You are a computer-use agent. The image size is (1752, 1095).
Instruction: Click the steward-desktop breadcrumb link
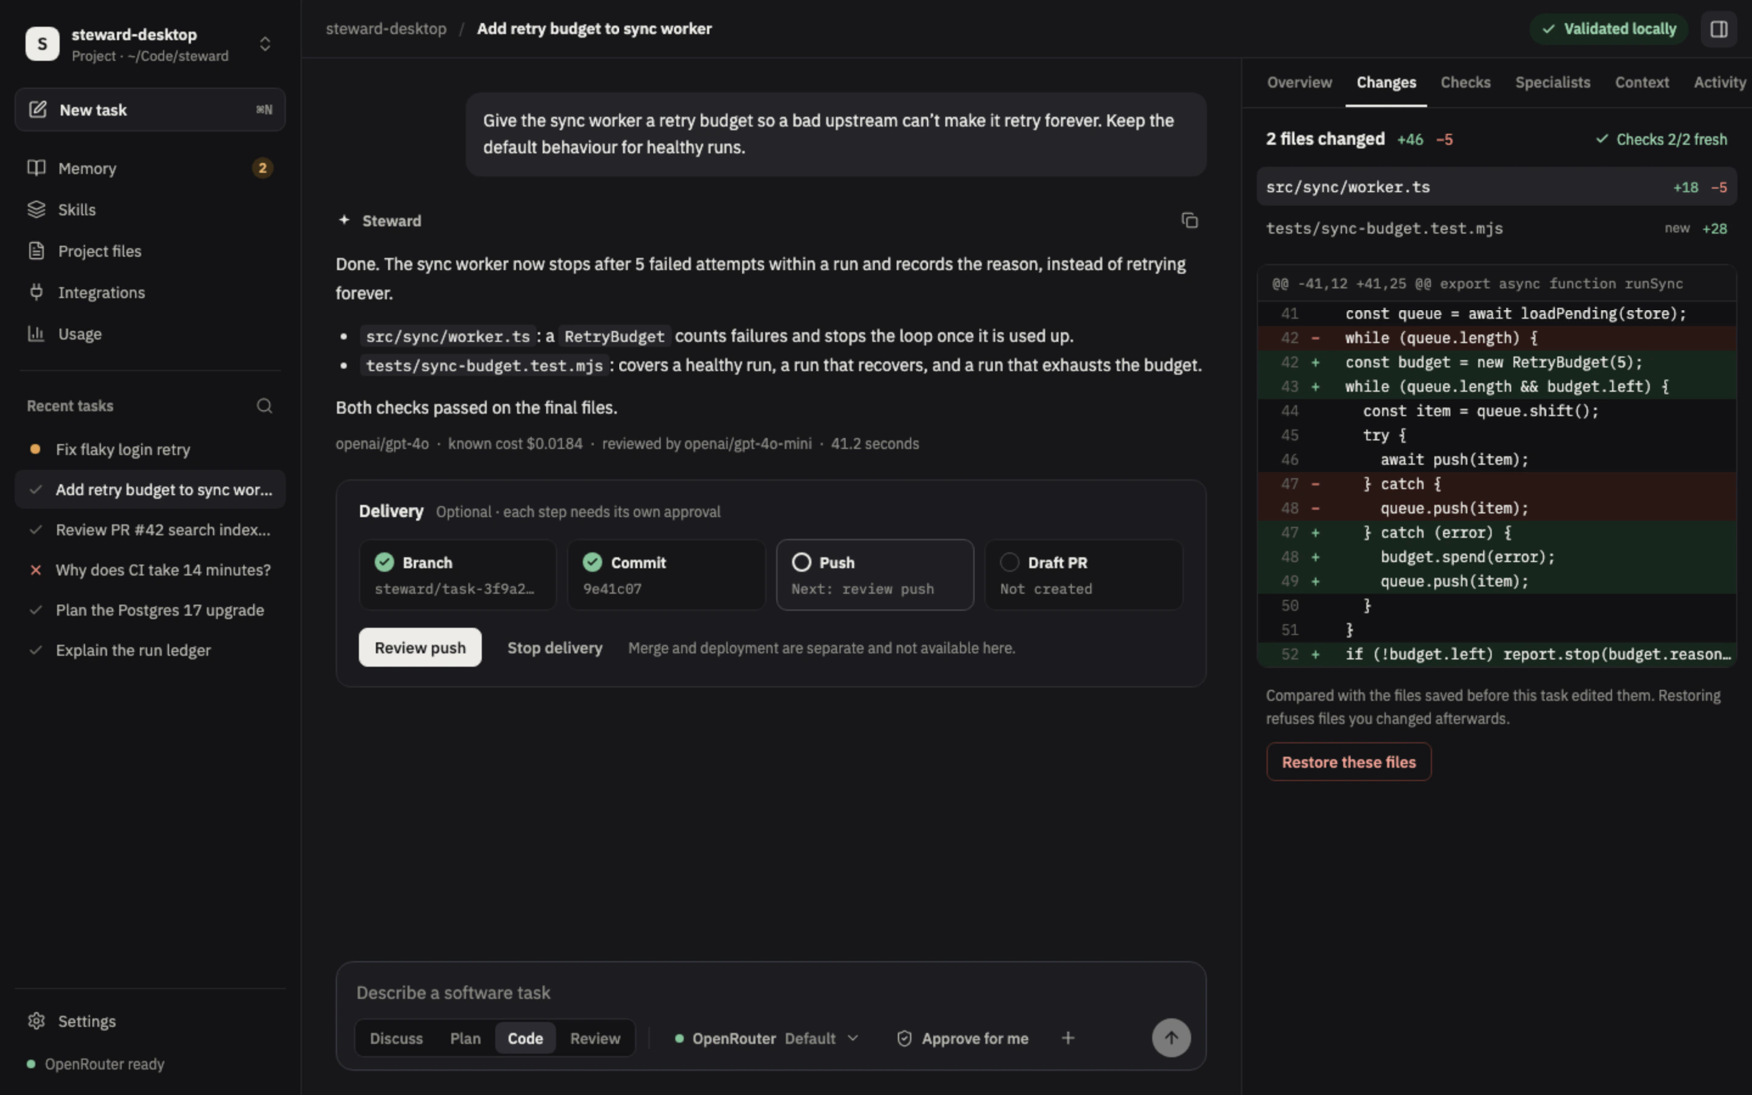pyautogui.click(x=386, y=29)
